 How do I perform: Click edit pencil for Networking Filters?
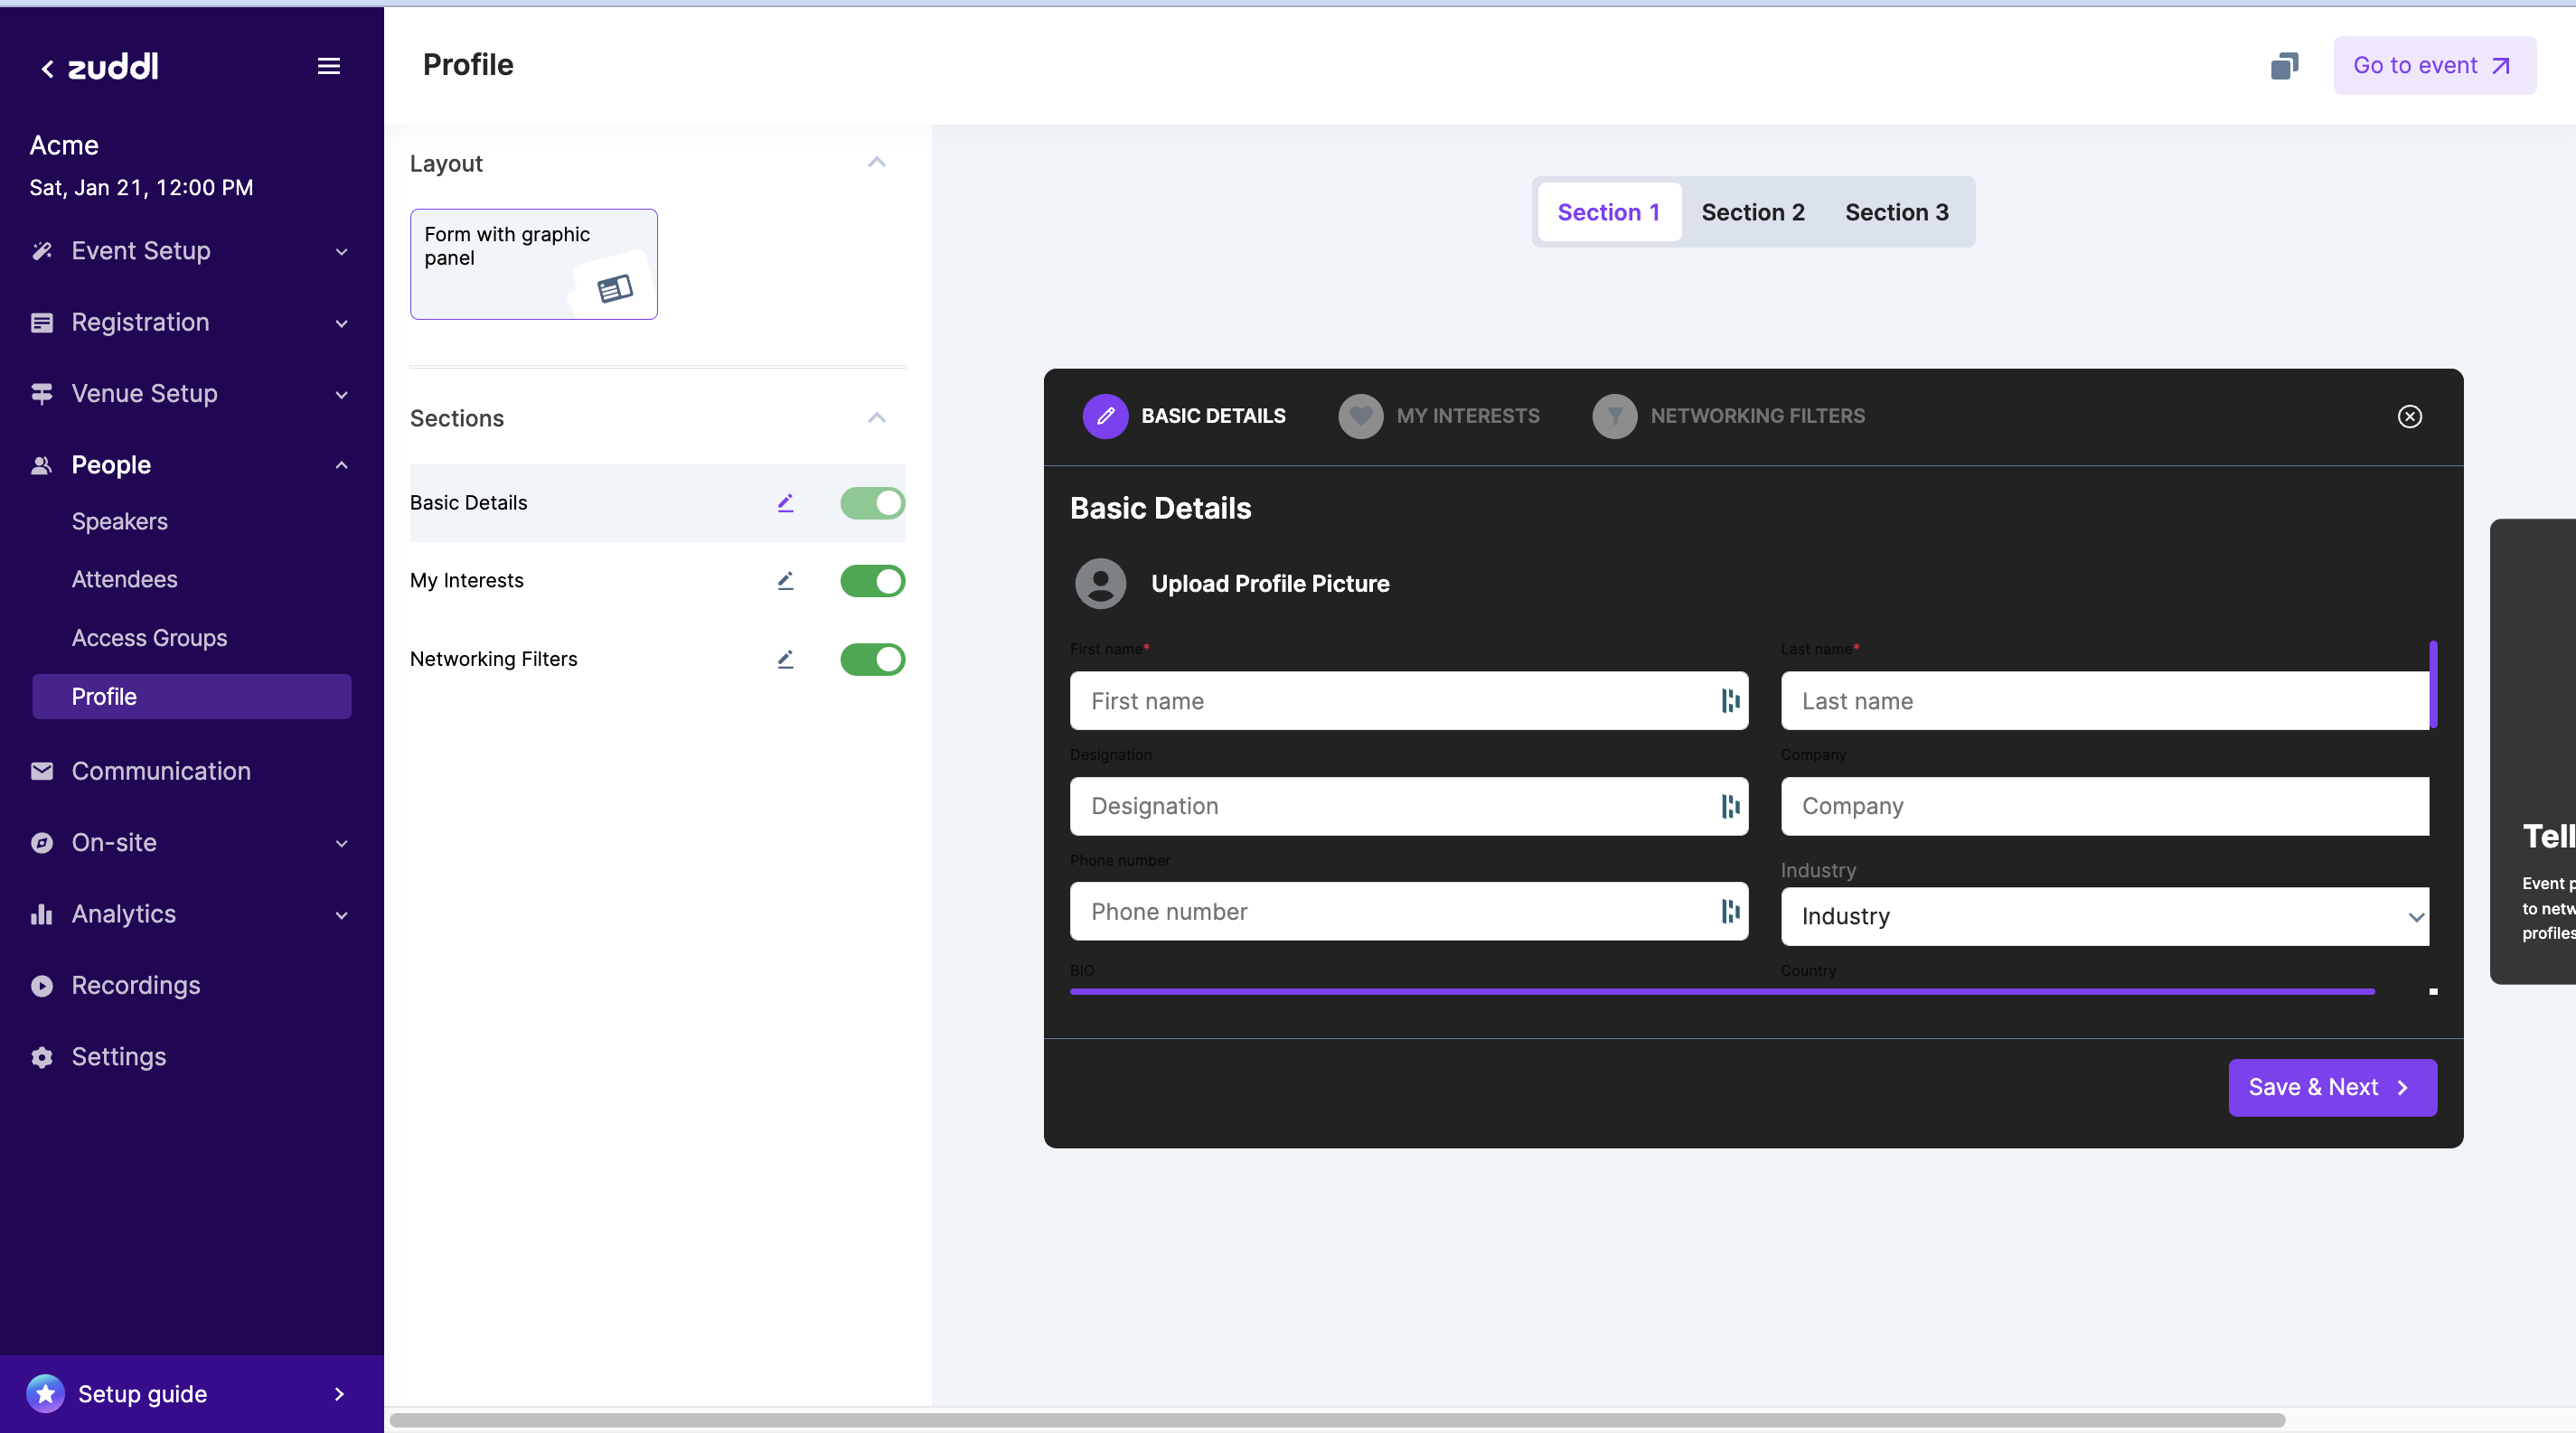[x=785, y=659]
